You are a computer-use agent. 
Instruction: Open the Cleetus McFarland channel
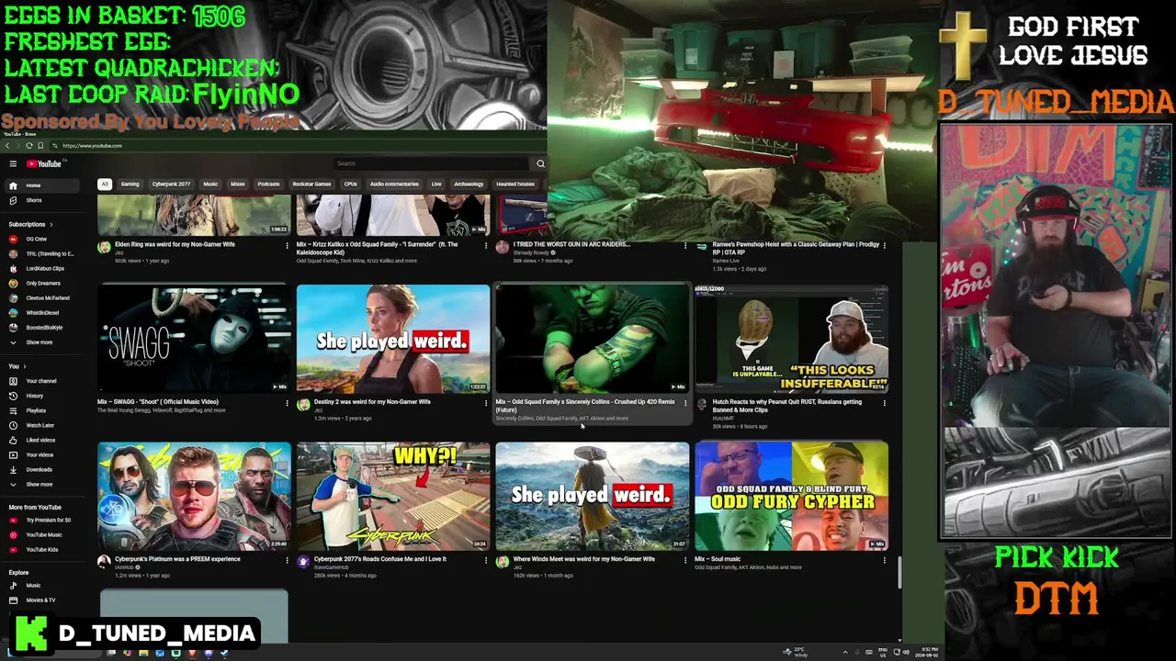[42, 298]
